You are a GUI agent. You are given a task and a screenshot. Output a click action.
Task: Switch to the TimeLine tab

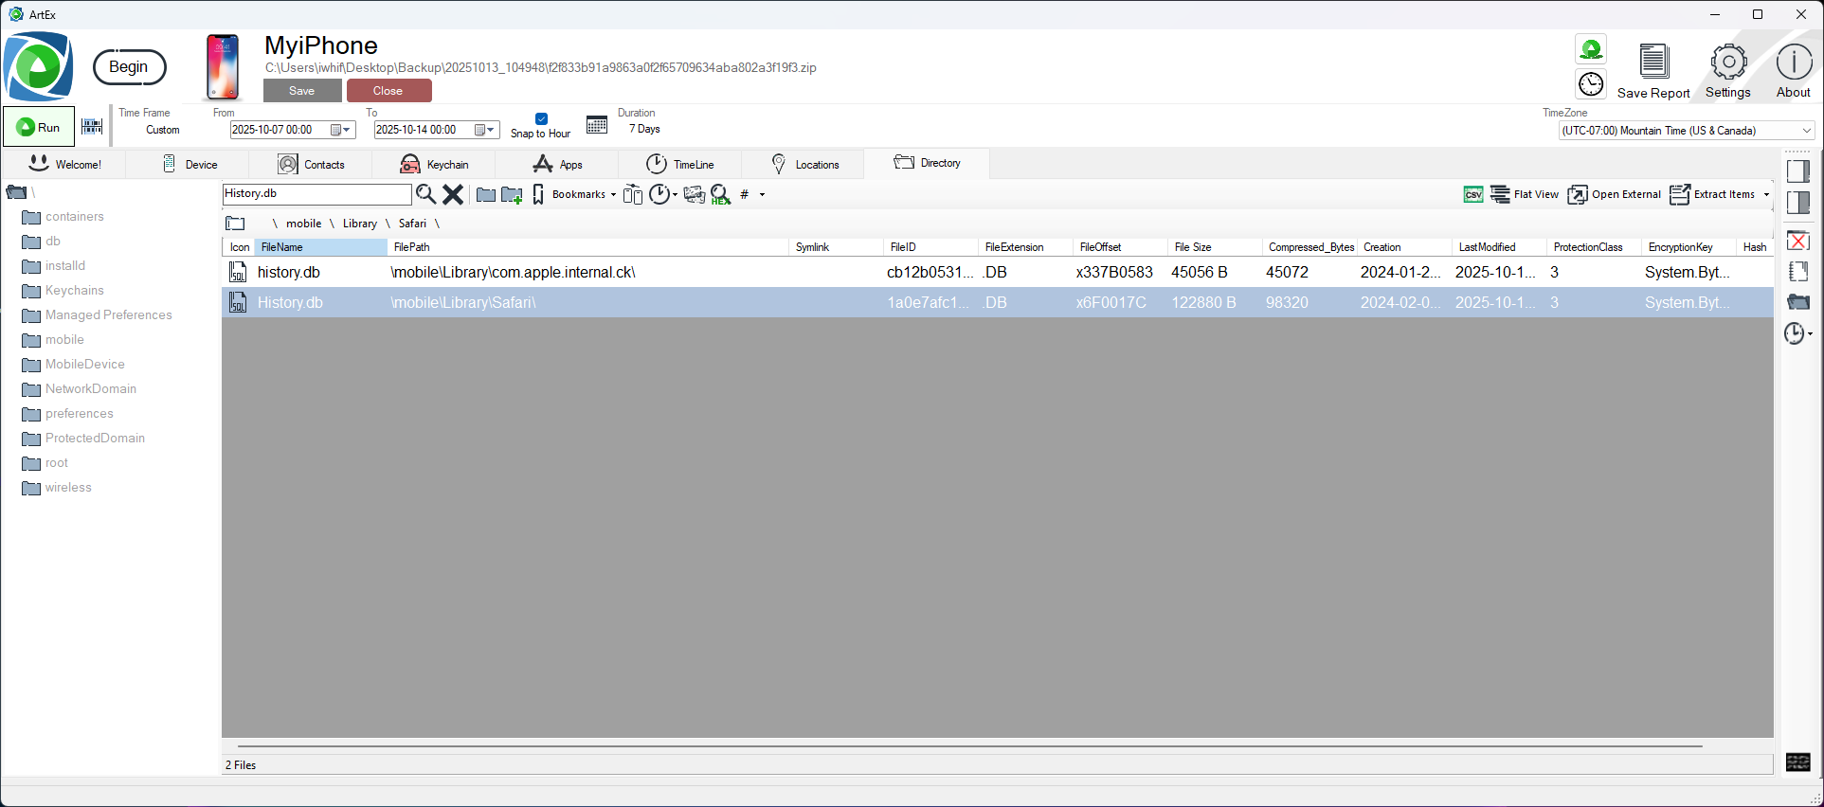[x=680, y=164]
